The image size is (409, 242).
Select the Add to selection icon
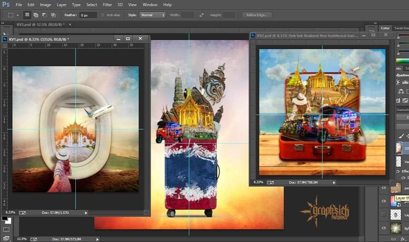[x=36, y=15]
